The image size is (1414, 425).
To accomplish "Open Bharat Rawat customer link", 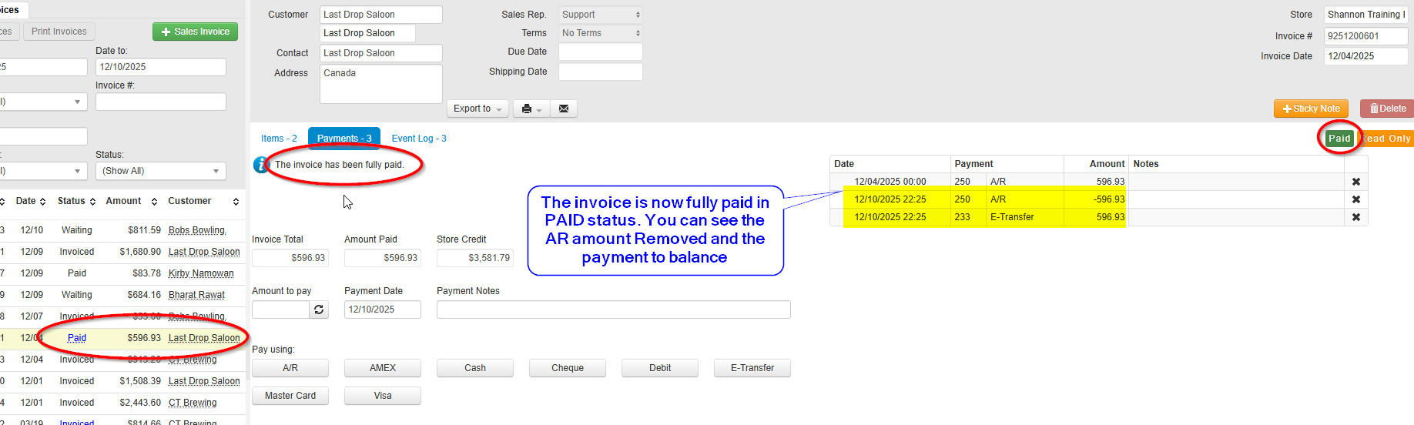I will point(196,295).
